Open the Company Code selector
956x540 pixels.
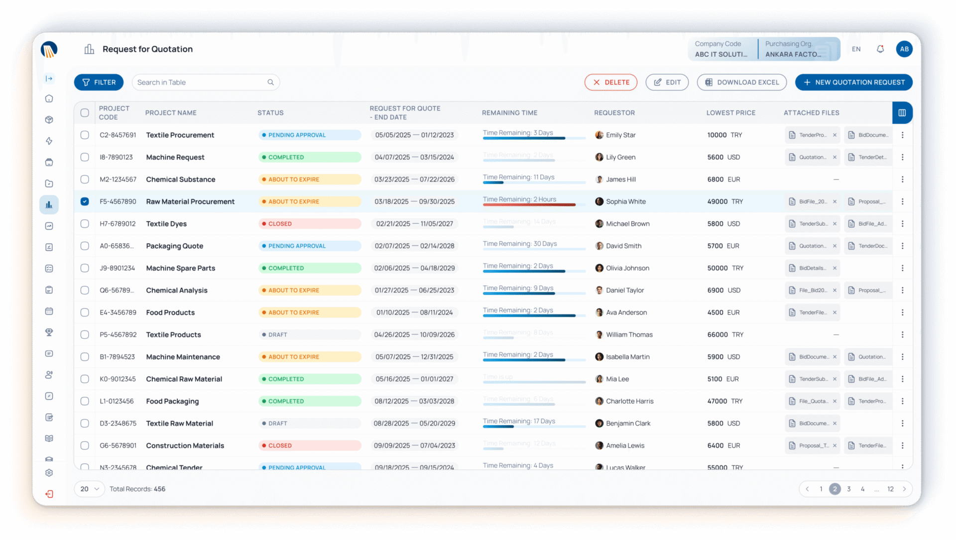(721, 49)
